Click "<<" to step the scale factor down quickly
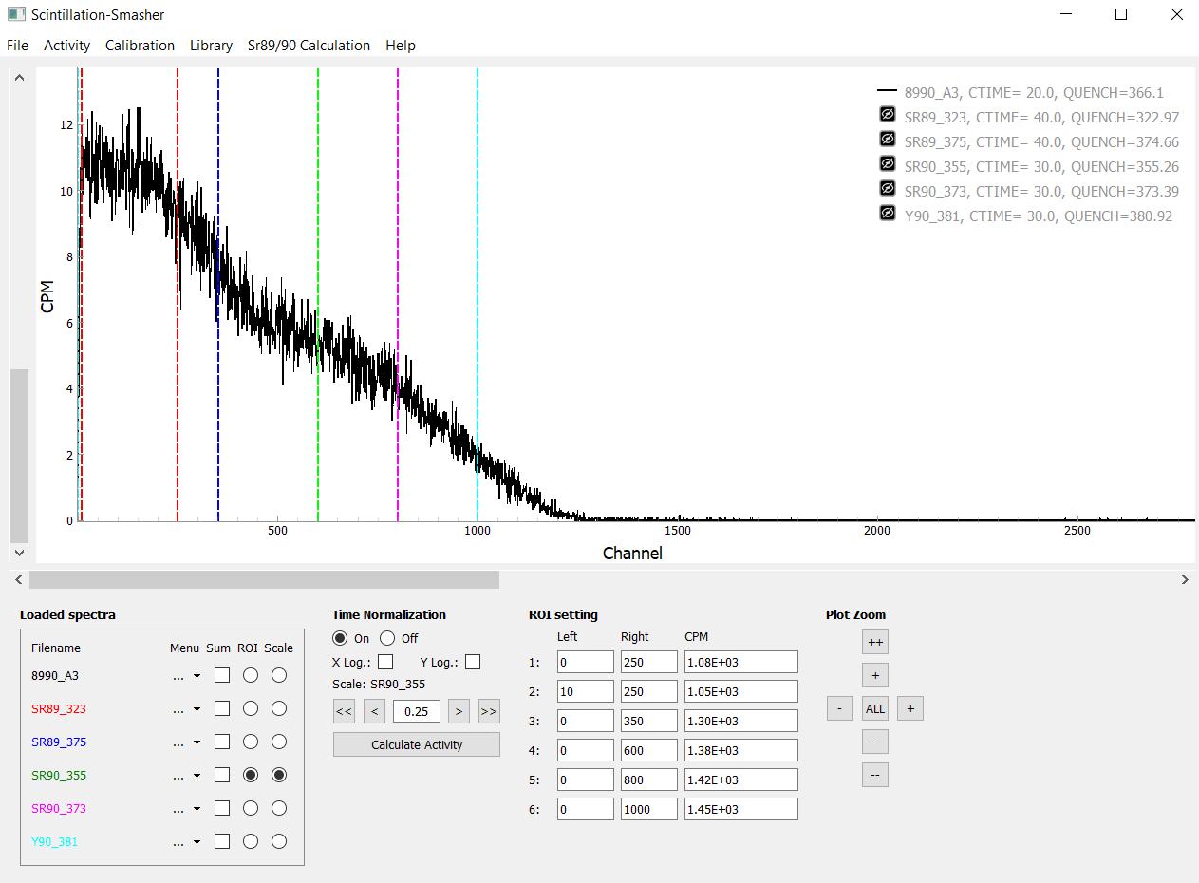This screenshot has width=1199, height=883. (x=344, y=711)
